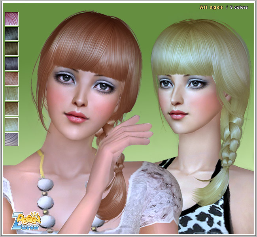
Task: Pick the dark olive hair swatch
Action: point(11,49)
